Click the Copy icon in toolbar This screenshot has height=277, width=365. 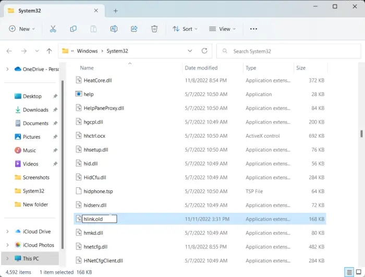(x=74, y=29)
